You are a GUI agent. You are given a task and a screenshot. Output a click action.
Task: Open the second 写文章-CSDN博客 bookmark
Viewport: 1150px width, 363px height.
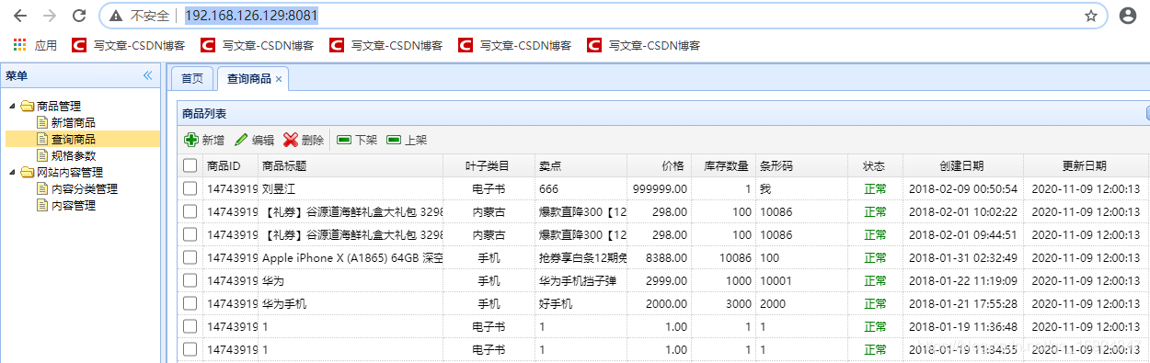(258, 45)
